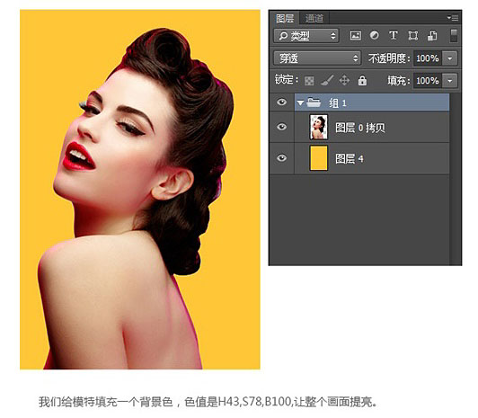478x418 pixels.
Task: Select the pixel layer filter icon
Action: (x=356, y=35)
